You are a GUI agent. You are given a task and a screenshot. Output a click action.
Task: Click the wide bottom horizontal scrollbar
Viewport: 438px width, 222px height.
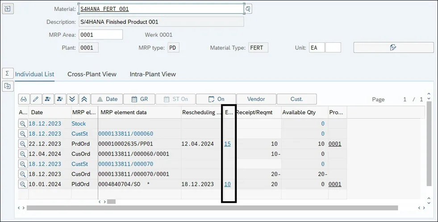coord(212,208)
